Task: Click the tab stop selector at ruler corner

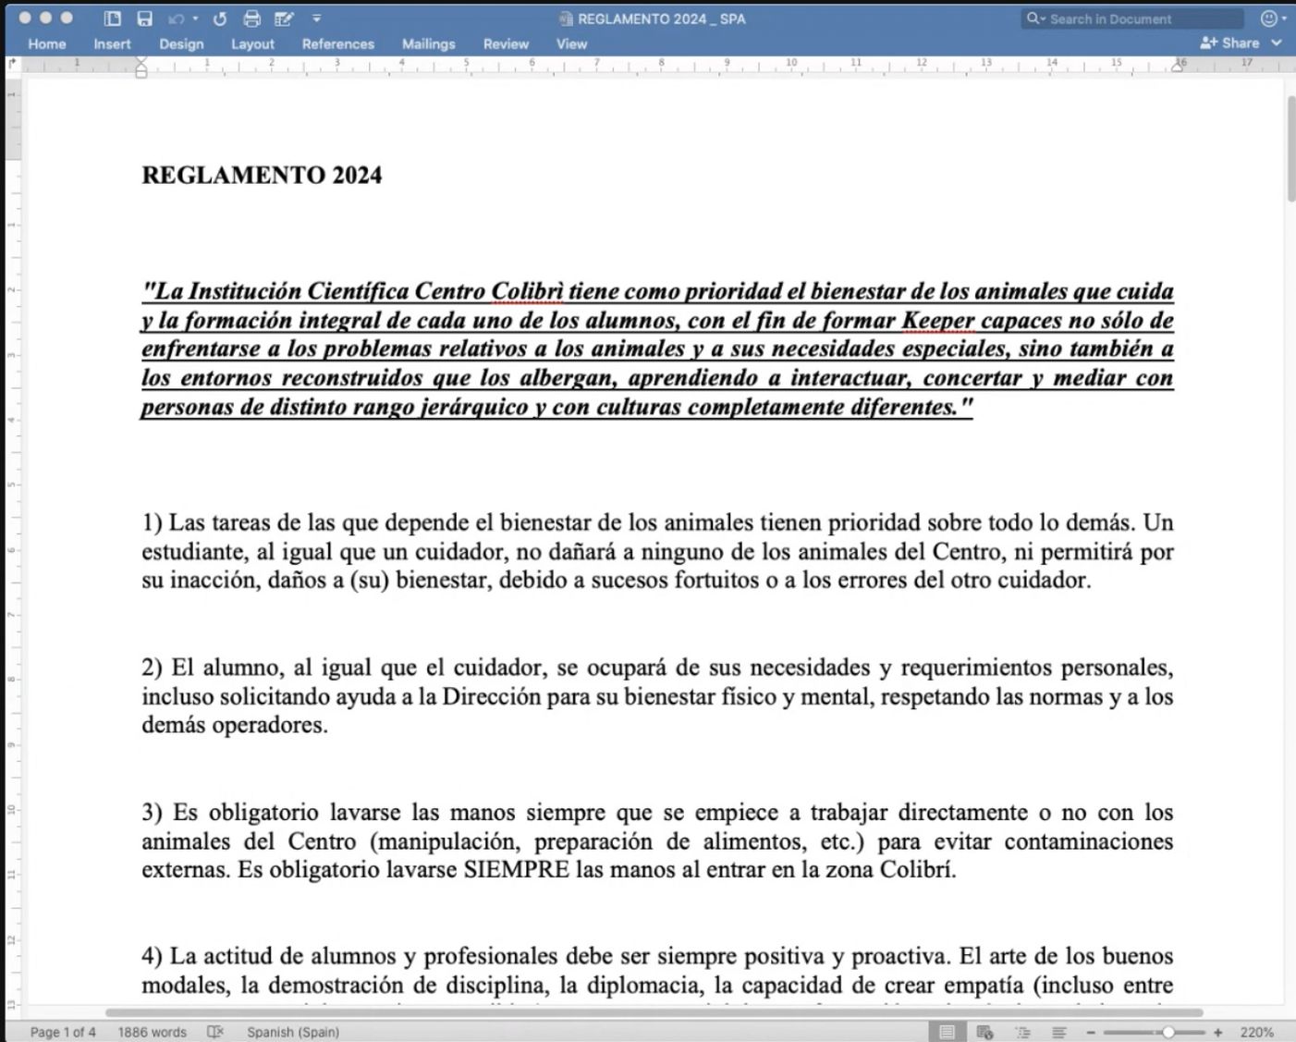Action: coord(12,64)
